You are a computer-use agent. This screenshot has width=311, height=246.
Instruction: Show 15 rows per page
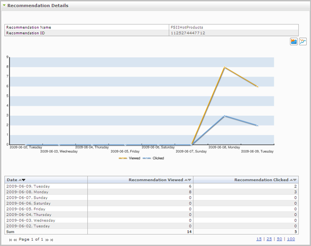click(259, 239)
